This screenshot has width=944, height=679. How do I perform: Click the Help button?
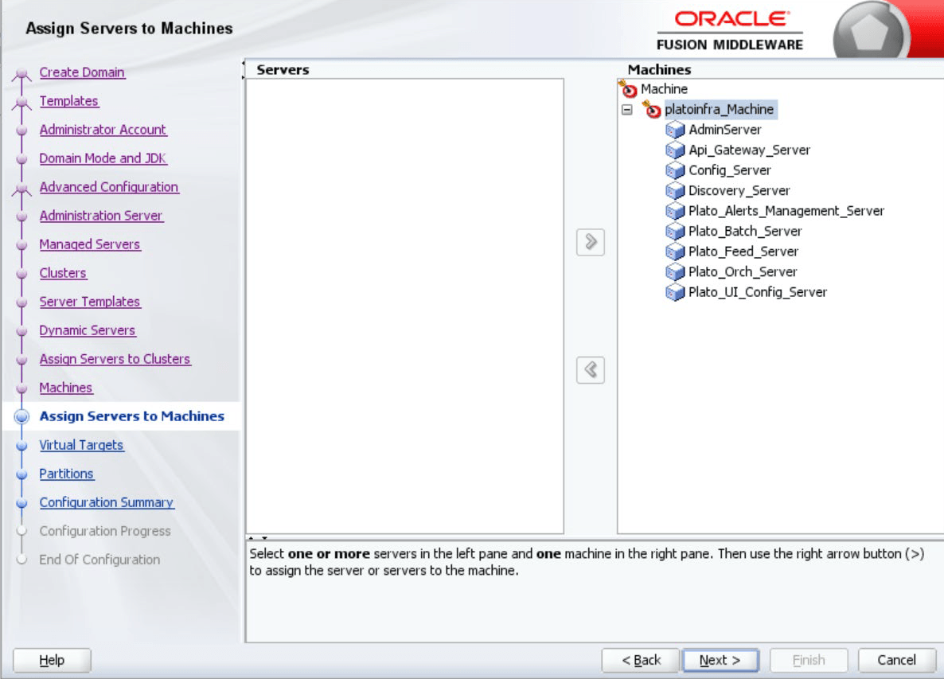(52, 661)
